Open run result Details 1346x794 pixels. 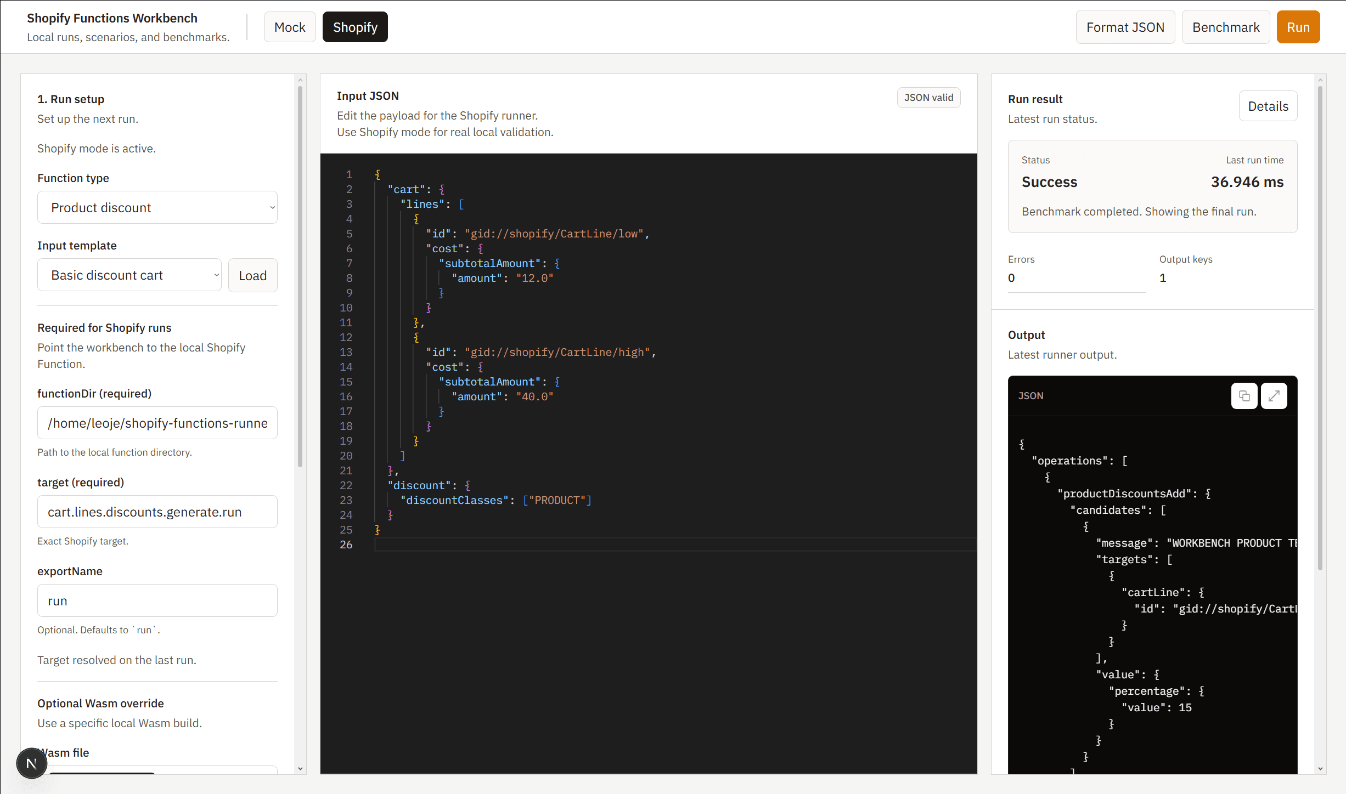pos(1268,106)
